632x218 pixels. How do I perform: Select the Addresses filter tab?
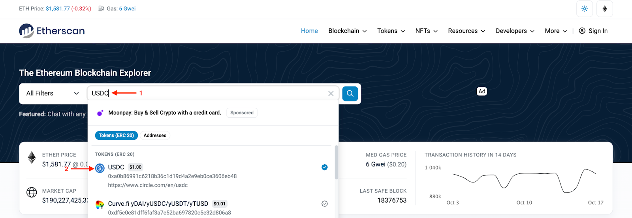coord(155,135)
